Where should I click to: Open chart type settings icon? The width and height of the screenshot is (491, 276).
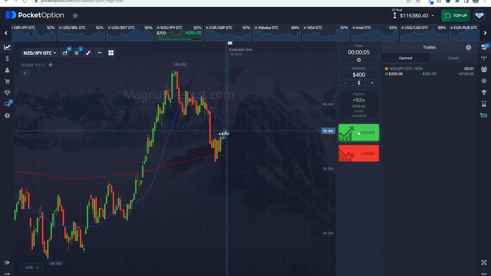coord(65,53)
